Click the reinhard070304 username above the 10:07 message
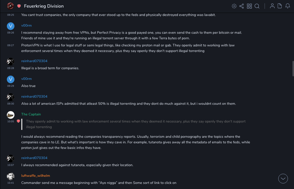Viewport: 294px width, 189px height. pyautogui.click(x=34, y=158)
